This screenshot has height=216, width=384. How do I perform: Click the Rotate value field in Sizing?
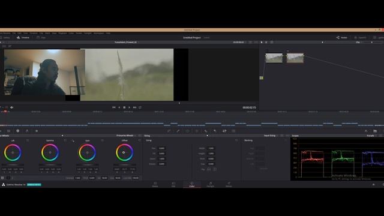161,164
